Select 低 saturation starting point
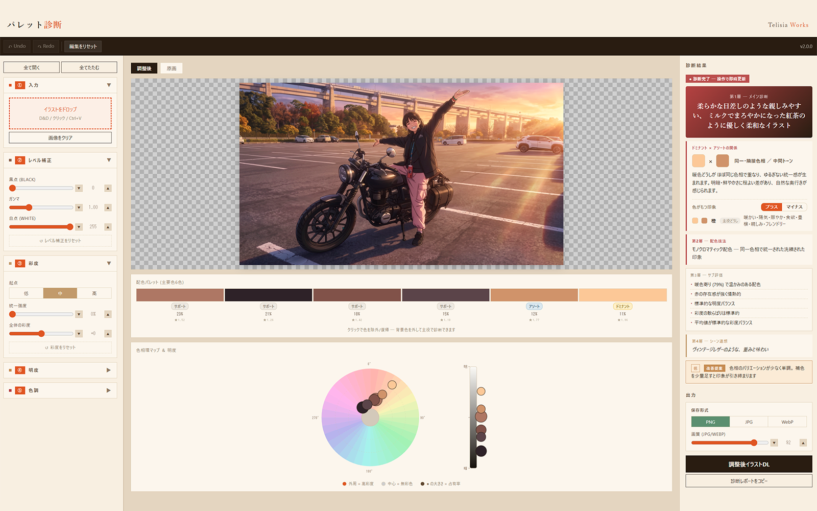Screen dimensions: 817x511 (26, 293)
